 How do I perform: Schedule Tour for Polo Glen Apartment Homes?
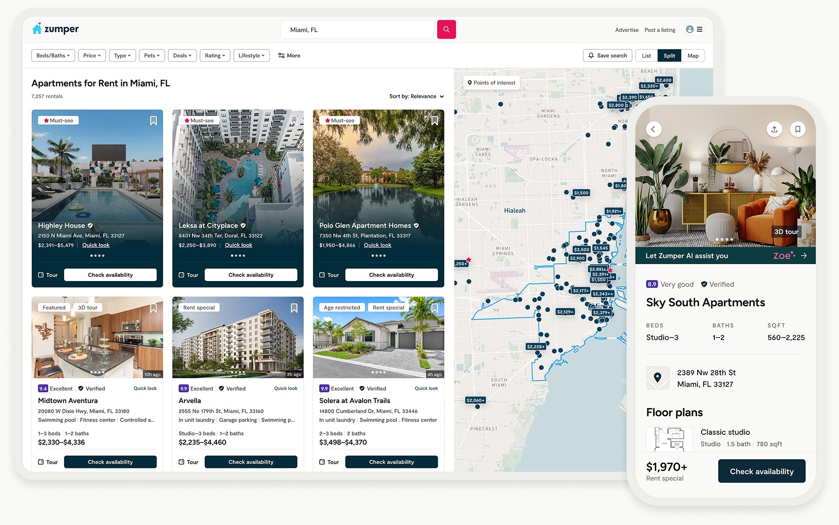click(x=329, y=275)
